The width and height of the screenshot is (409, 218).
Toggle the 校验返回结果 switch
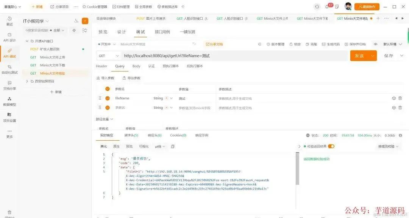coord(331,146)
